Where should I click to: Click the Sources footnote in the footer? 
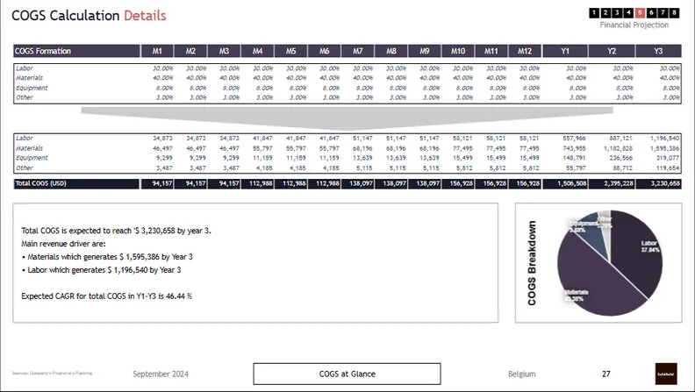(x=52, y=374)
